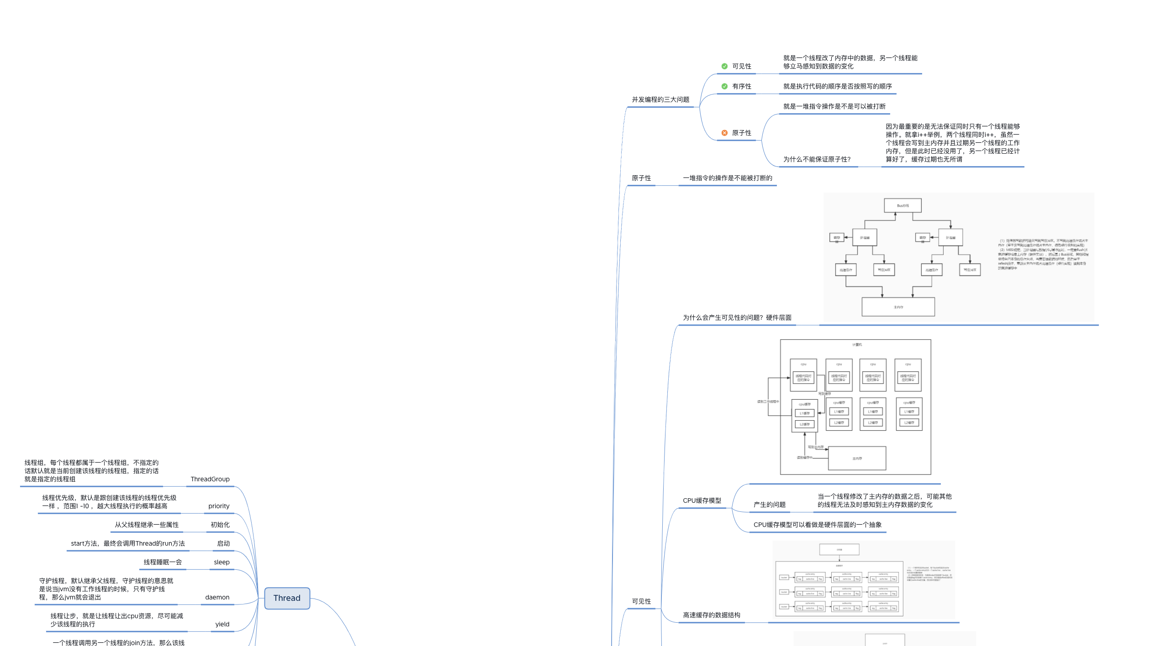Select the yield node
This screenshot has width=1151, height=646.
[x=222, y=624]
